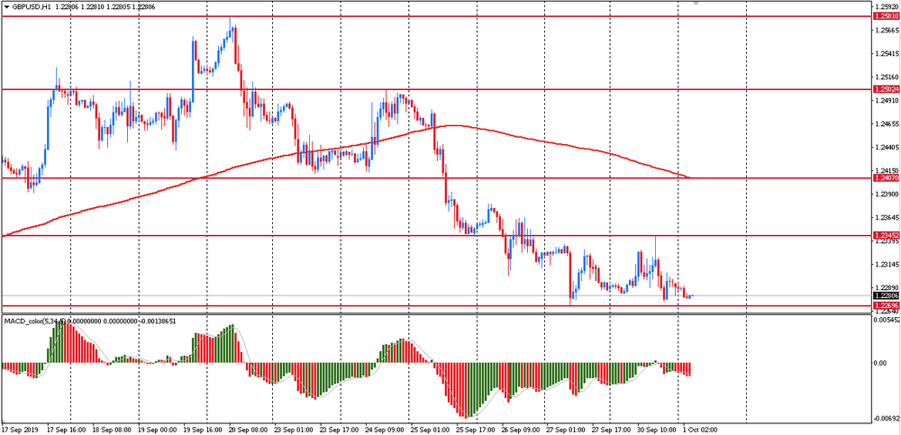The image size is (901, 435).
Task: Click the 1.24910 price scale value
Action: point(887,101)
